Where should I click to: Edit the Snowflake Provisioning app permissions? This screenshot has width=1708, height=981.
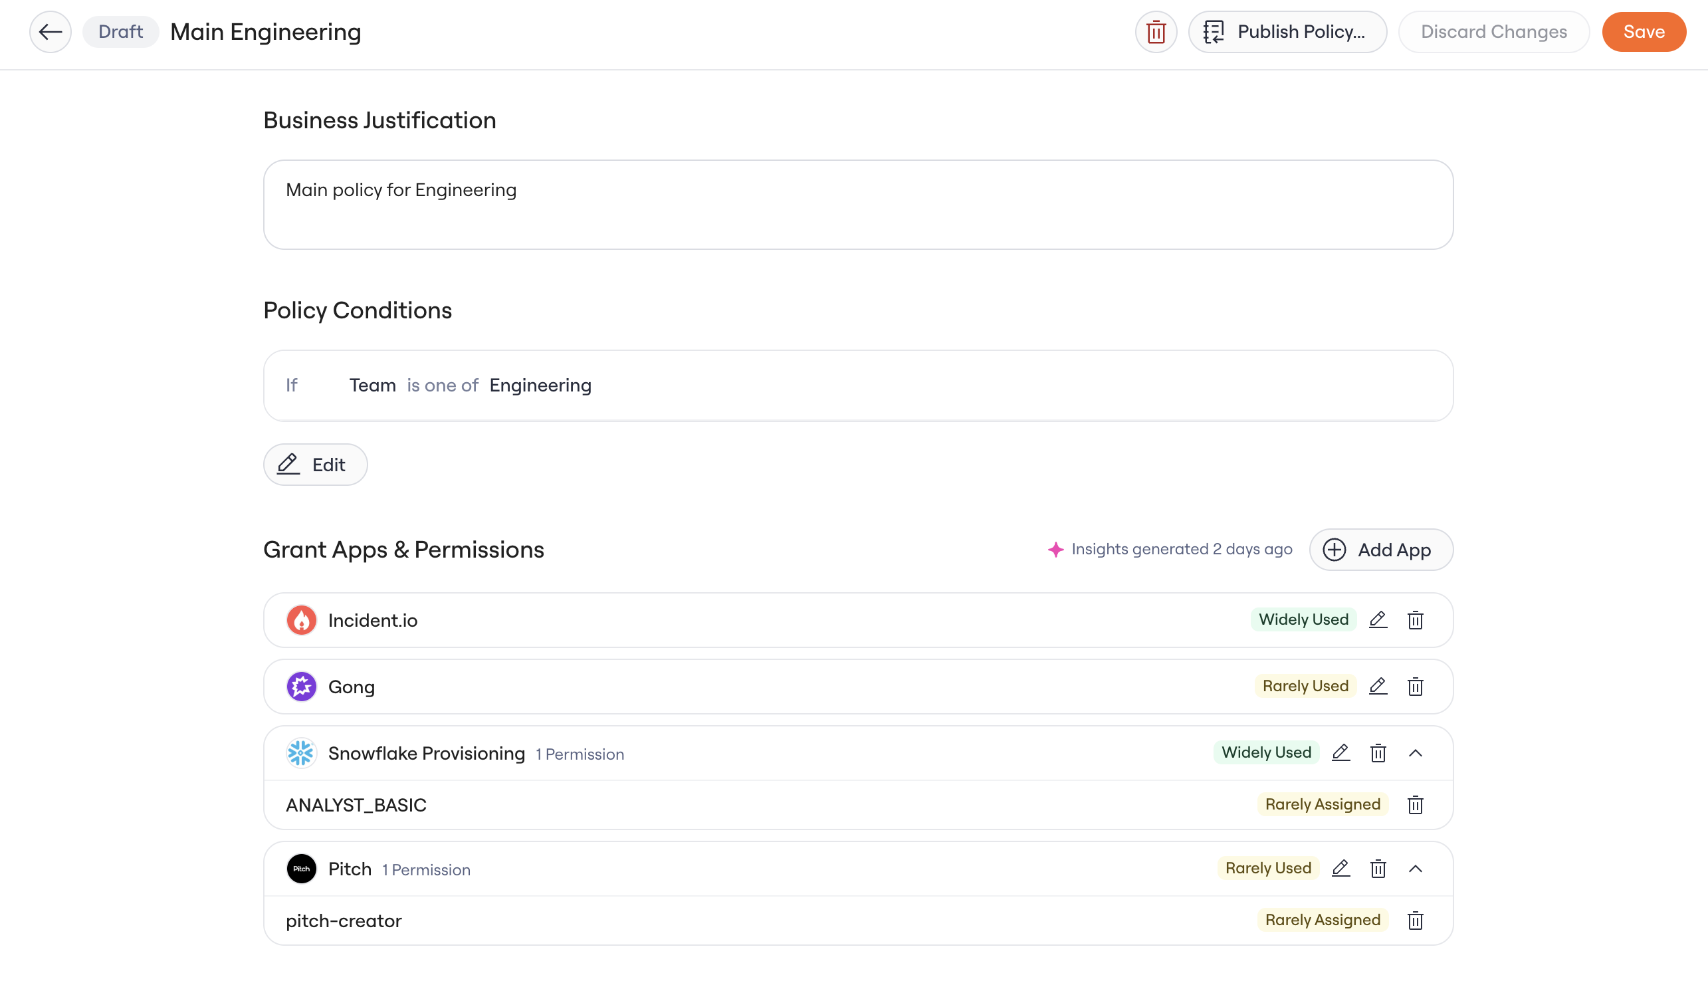(1341, 752)
